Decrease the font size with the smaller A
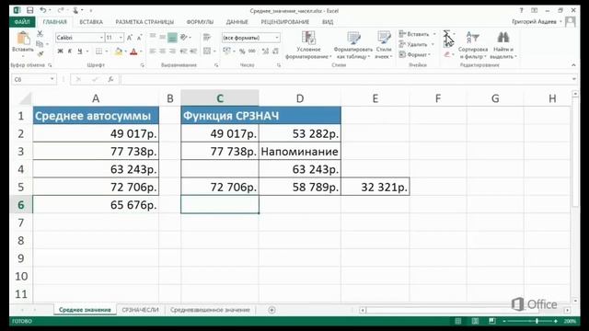 click(x=139, y=38)
